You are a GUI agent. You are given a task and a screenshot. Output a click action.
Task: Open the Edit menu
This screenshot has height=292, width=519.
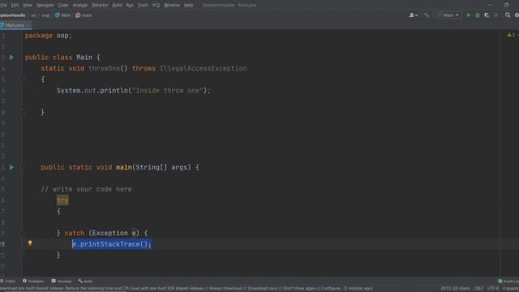coord(15,5)
